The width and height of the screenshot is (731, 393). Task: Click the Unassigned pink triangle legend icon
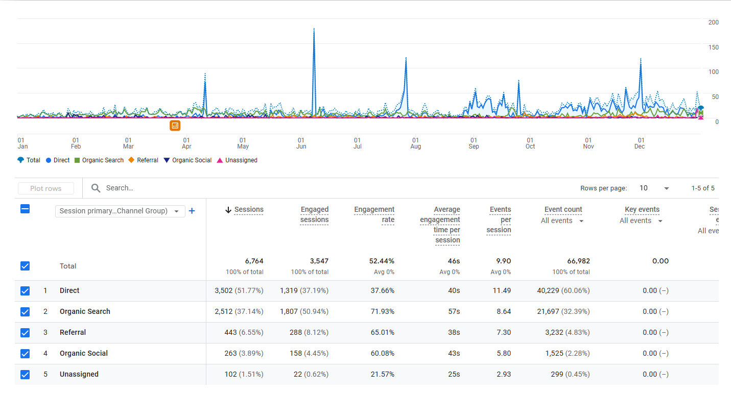220,160
